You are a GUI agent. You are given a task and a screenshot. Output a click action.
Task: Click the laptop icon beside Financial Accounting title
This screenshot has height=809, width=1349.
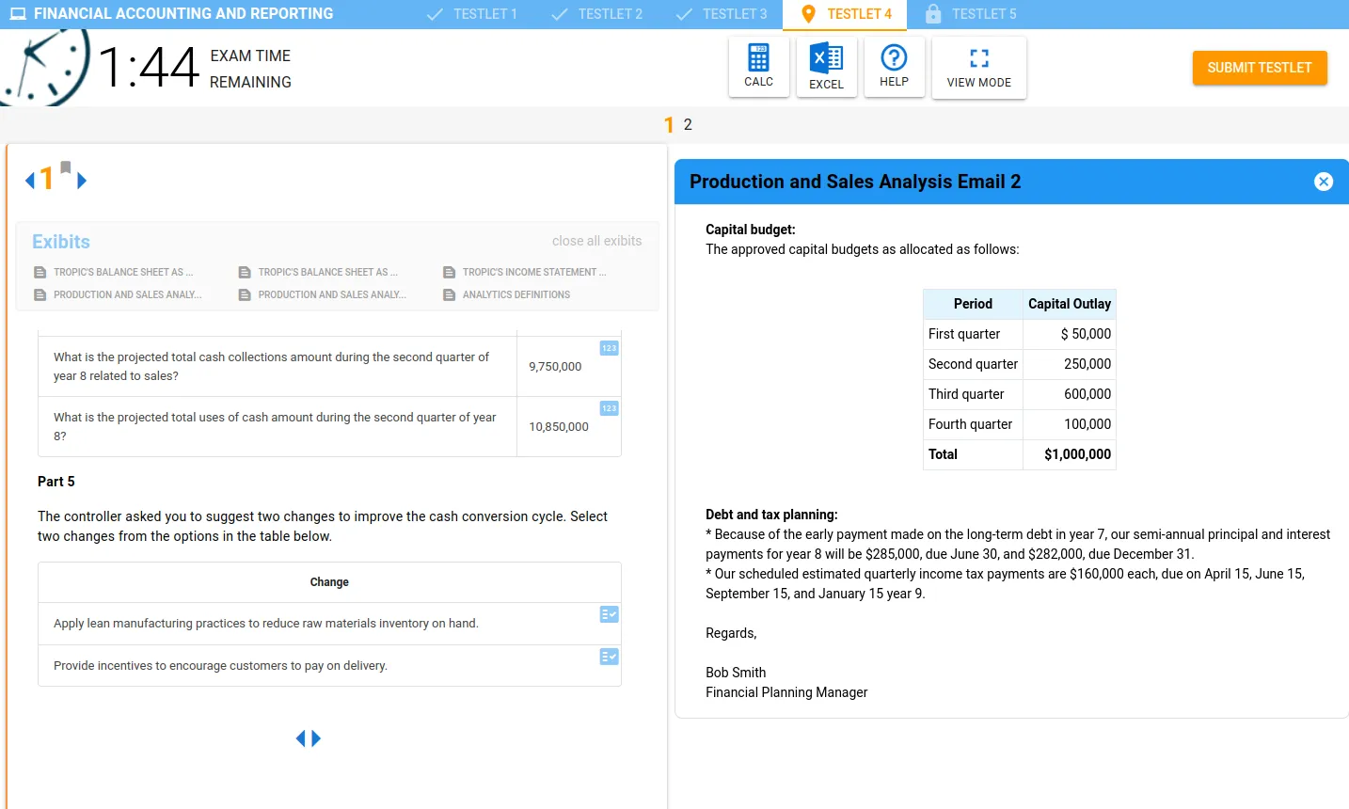tap(18, 14)
